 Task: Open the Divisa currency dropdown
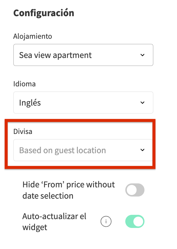pos(83,150)
